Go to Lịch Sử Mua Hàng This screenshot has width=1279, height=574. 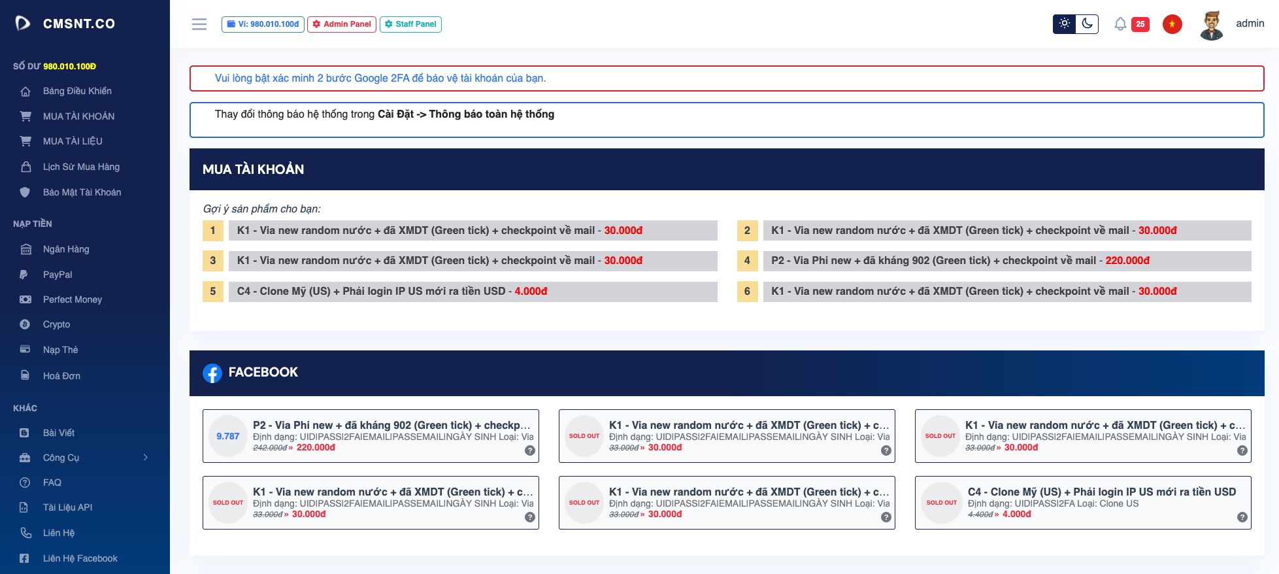(x=81, y=167)
